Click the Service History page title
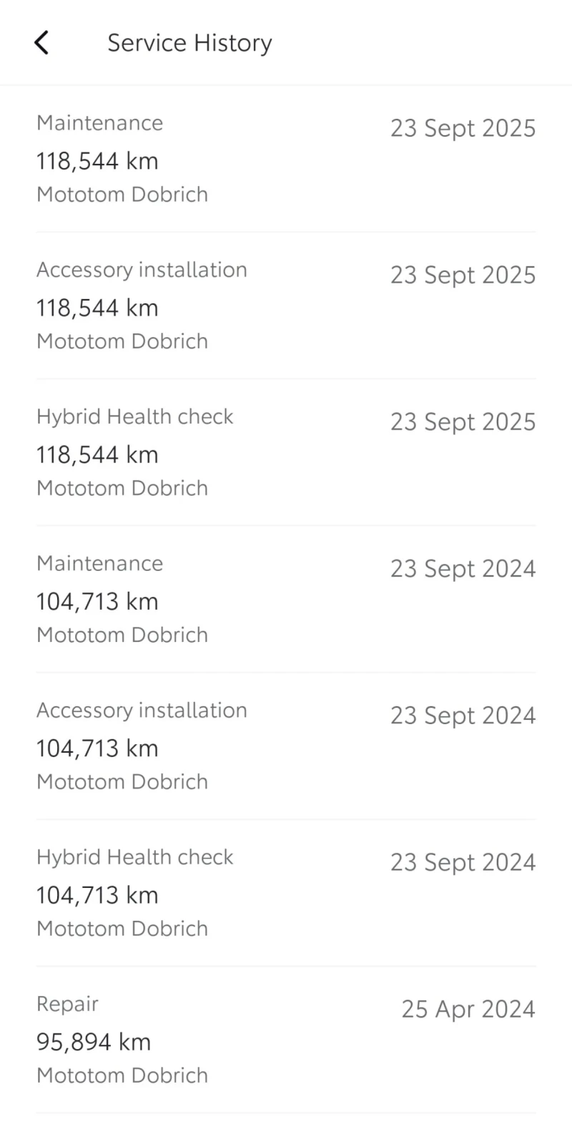This screenshot has width=572, height=1127. pyautogui.click(x=189, y=43)
